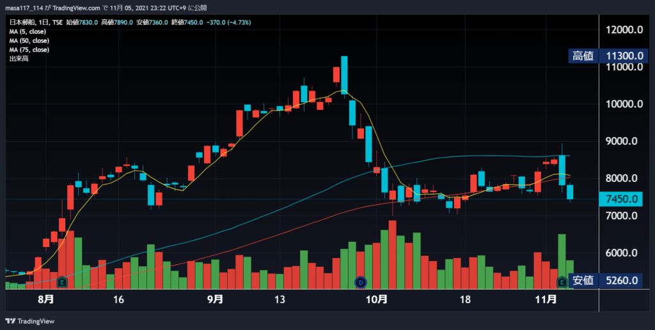655x330 pixels.
Task: Click the last cyan candle near 7450
Action: [570, 192]
